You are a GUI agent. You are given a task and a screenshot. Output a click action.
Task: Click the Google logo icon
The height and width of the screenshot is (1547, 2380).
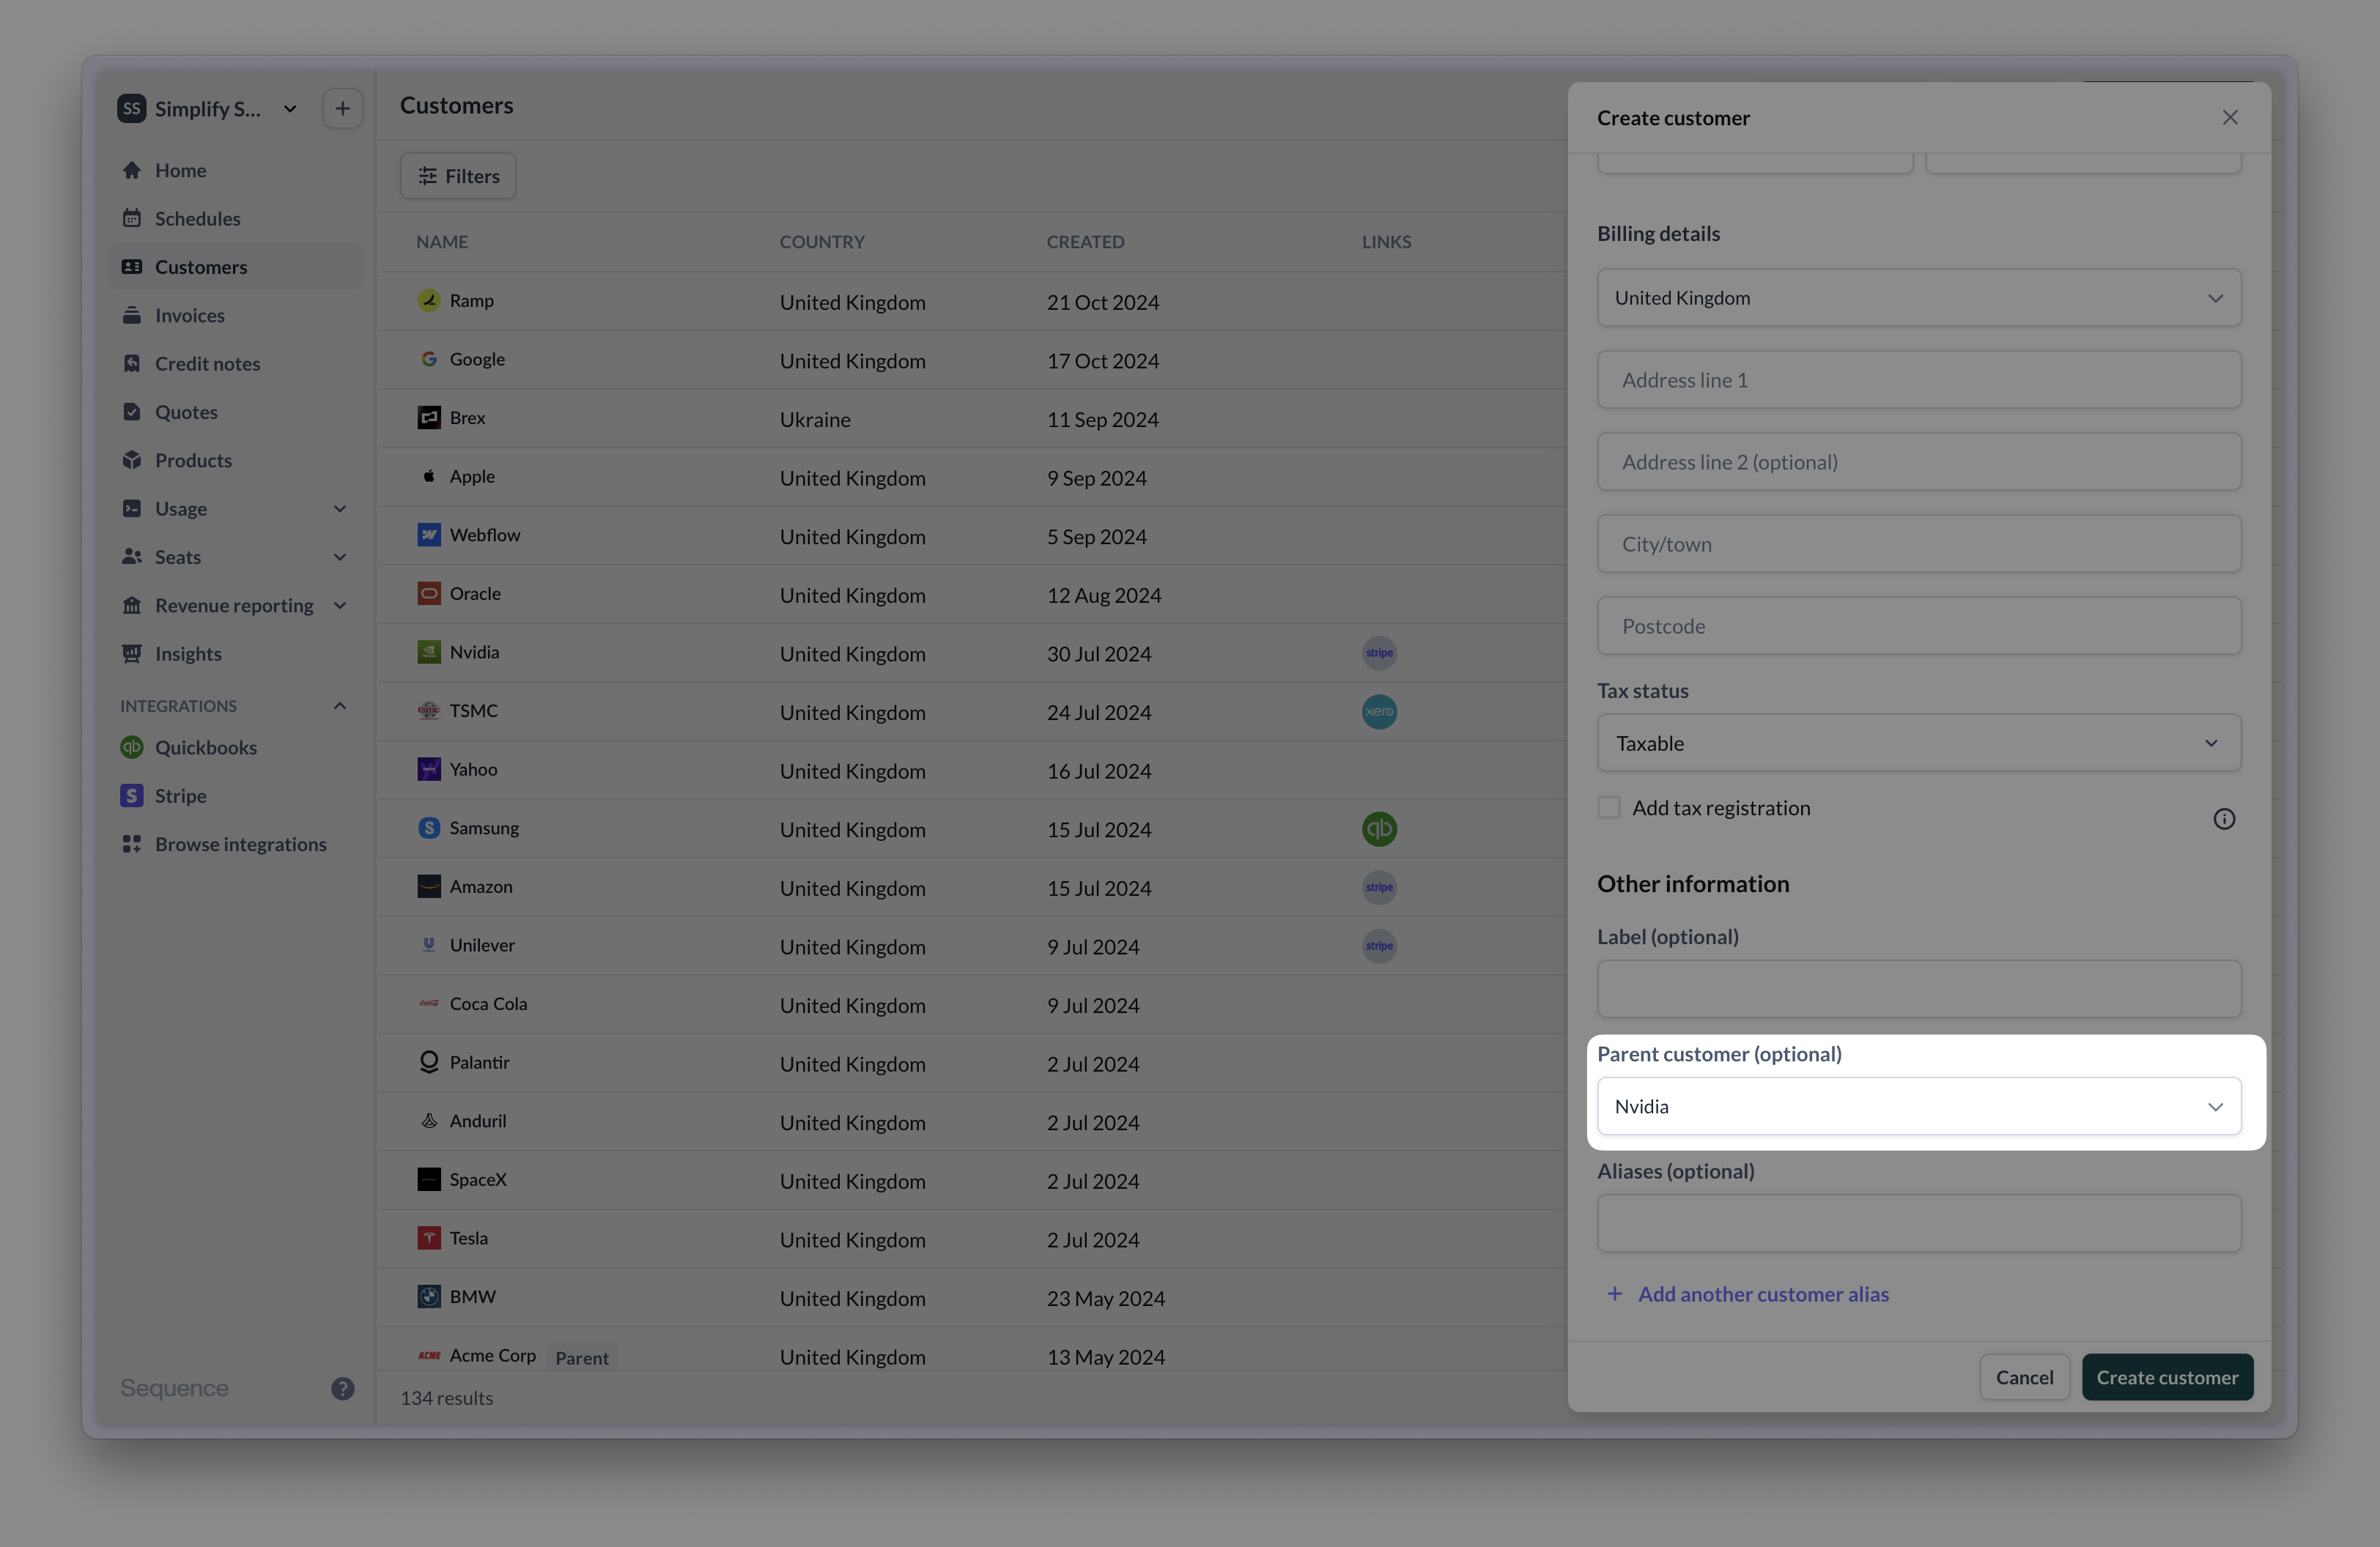click(429, 359)
